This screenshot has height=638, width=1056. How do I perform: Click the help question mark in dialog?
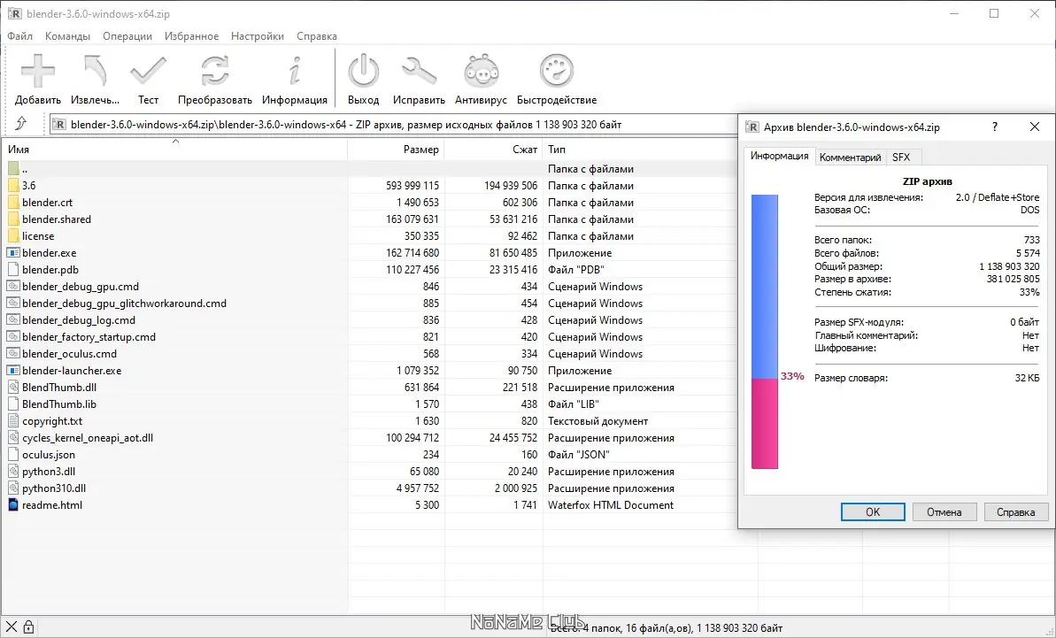(x=995, y=127)
